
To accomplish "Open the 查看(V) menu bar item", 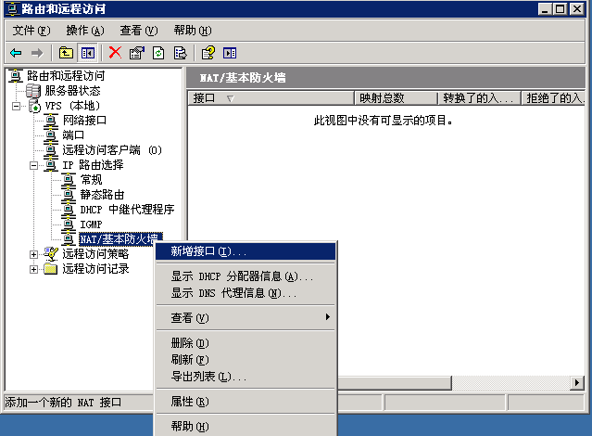I will (139, 31).
